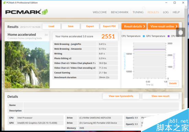Maximize the PCMark 8 window
Screen dimensions: 189x132
(175, 3)
